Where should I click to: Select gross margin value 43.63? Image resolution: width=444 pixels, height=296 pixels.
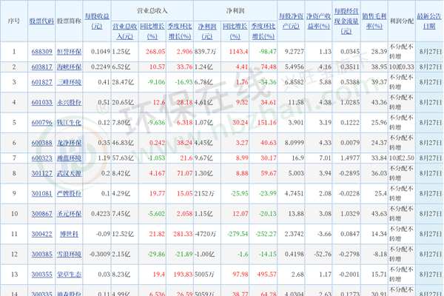[379, 214]
